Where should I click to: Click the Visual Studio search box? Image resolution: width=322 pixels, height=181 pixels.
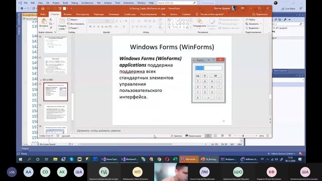pyautogui.click(x=177, y=3)
